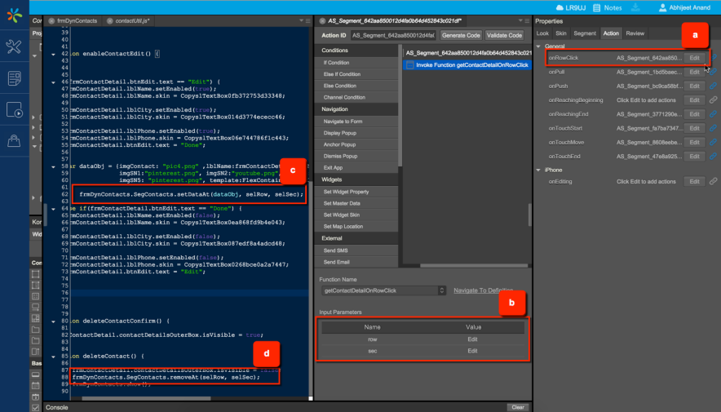This screenshot has height=412, width=721.
Task: Open the Function Name dropdown
Action: [x=383, y=290]
